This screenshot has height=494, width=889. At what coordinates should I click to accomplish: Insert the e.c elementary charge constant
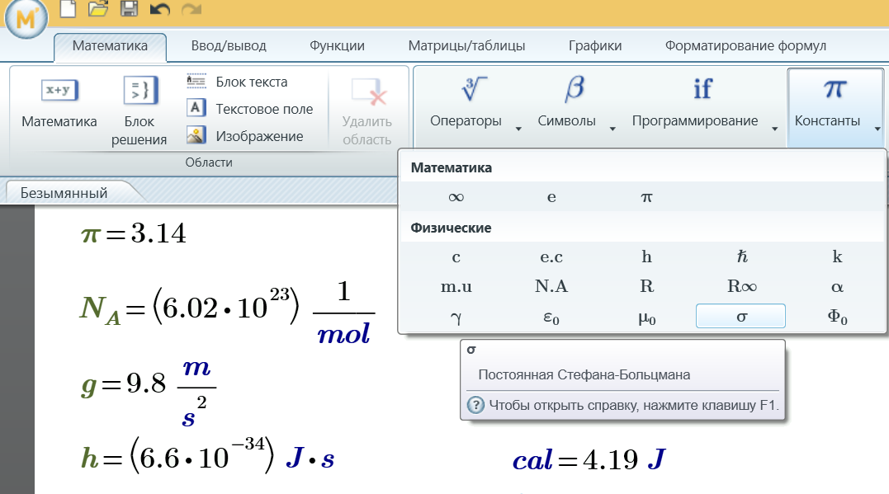(551, 257)
